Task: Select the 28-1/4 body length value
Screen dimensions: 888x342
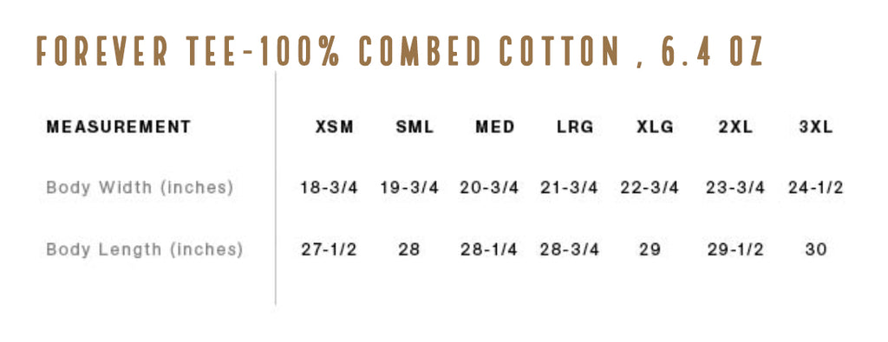Action: click(489, 249)
